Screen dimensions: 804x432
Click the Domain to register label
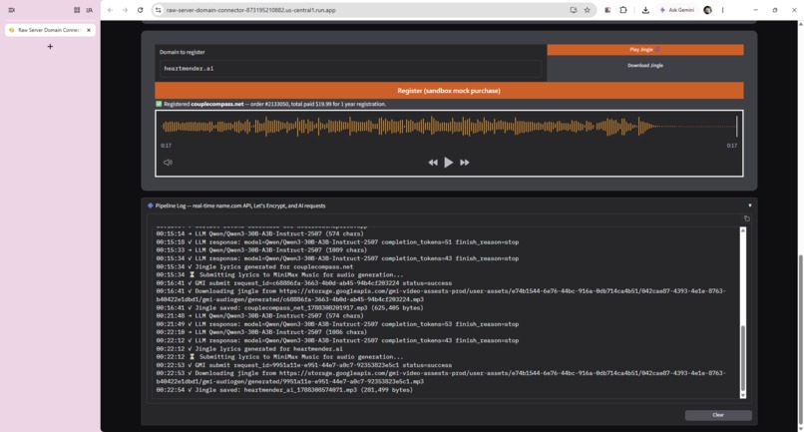(x=182, y=52)
